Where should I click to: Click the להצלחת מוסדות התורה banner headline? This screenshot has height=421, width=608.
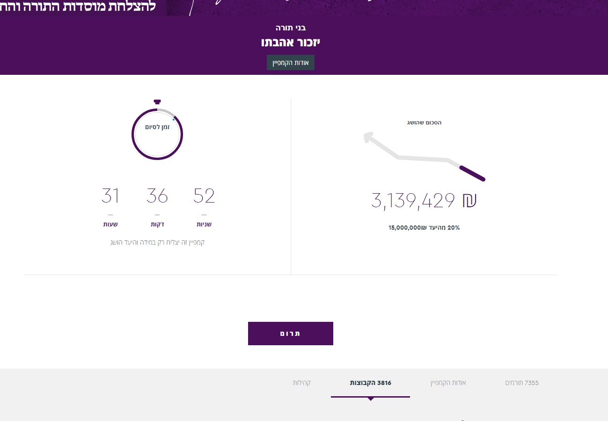pyautogui.click(x=78, y=7)
